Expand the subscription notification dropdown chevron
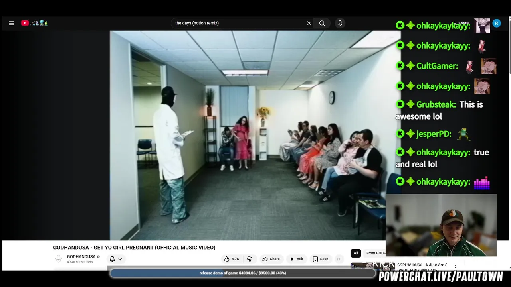 [x=120, y=259]
